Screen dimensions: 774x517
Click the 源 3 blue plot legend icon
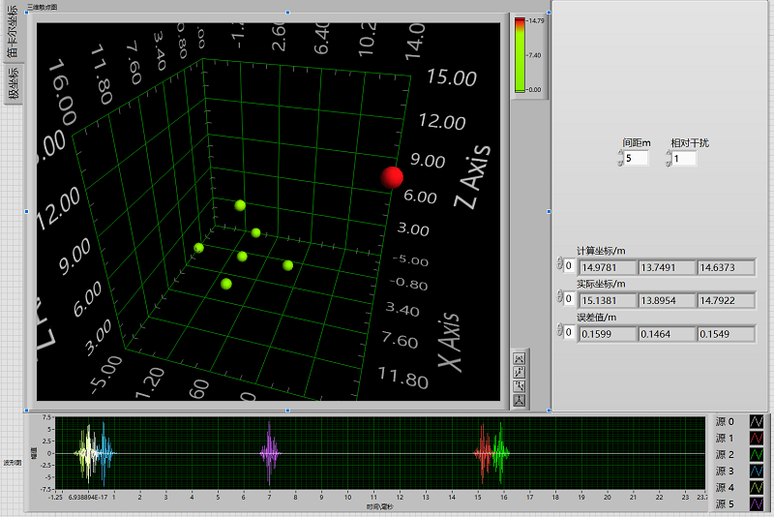(x=757, y=471)
